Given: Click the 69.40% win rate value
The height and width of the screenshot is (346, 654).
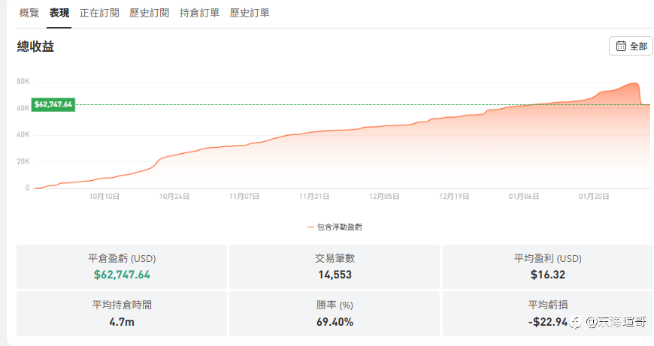Looking at the screenshot, I should click(335, 322).
